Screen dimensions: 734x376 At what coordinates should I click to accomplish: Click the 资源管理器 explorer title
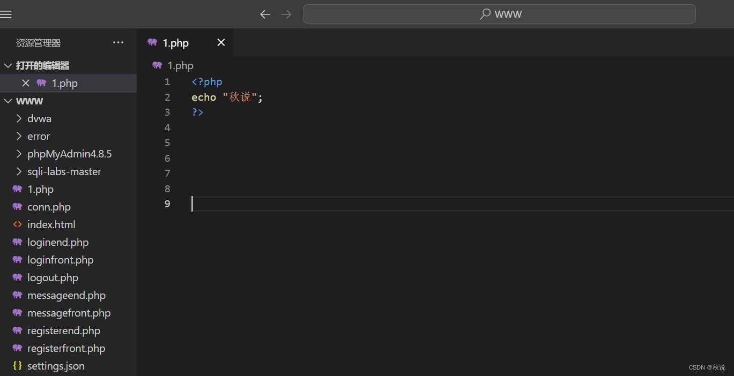(x=38, y=43)
